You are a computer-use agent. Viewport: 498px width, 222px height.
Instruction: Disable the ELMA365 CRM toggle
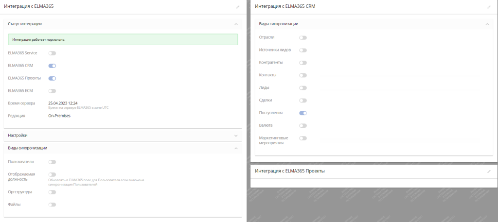(52, 66)
